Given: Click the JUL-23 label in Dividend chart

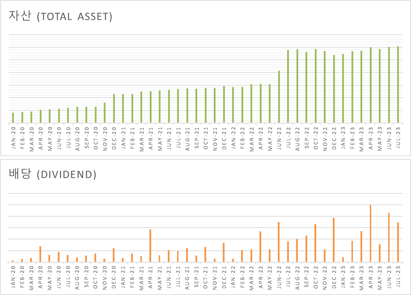Looking at the screenshot, I should (398, 277).
